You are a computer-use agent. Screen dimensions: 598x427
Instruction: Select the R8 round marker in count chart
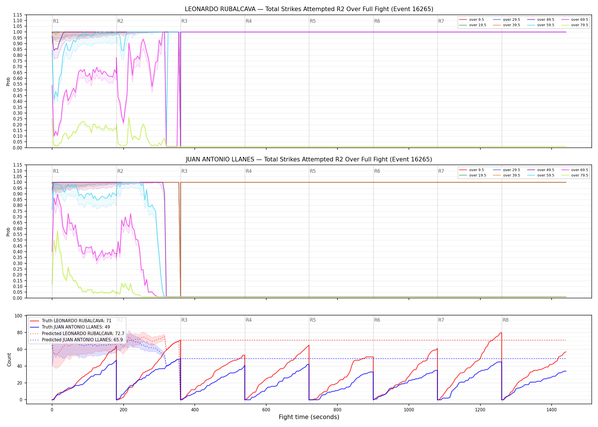505,320
